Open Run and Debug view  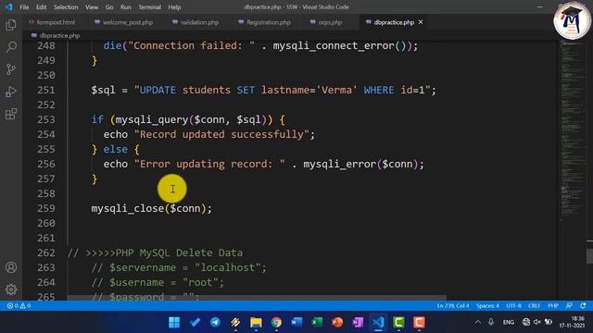11,92
